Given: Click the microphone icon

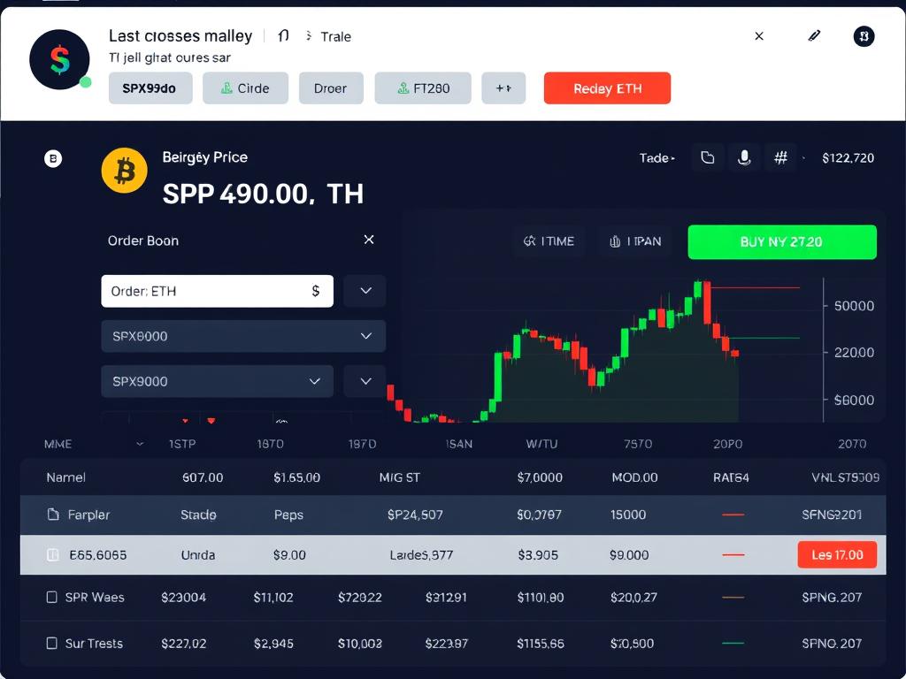Looking at the screenshot, I should 744,157.
